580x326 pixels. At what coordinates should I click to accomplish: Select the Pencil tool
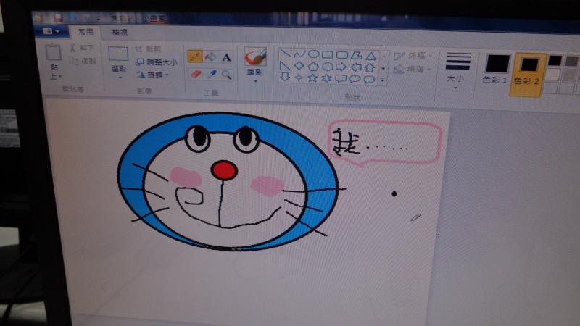pos(195,57)
